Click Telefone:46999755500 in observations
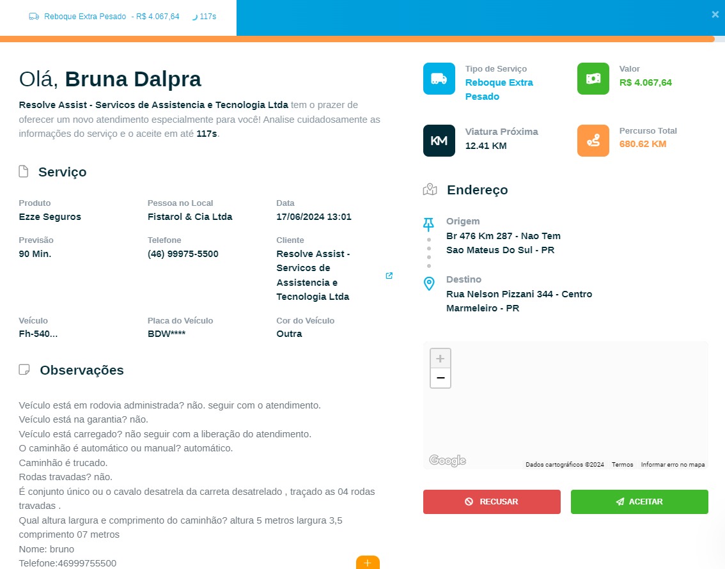The height and width of the screenshot is (569, 725). point(68,563)
